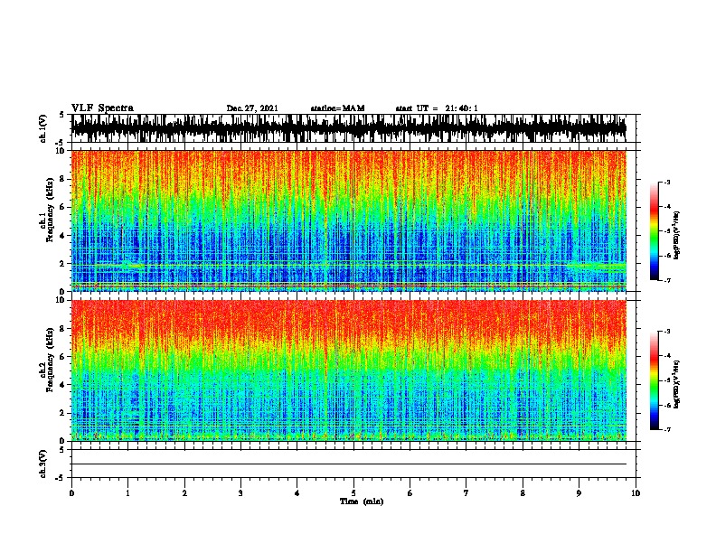The image size is (716, 553).
Task: Click the "start UT = 21:40: 1" text
Action: pyautogui.click(x=436, y=108)
